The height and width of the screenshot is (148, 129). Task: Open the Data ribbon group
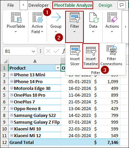click(x=93, y=23)
